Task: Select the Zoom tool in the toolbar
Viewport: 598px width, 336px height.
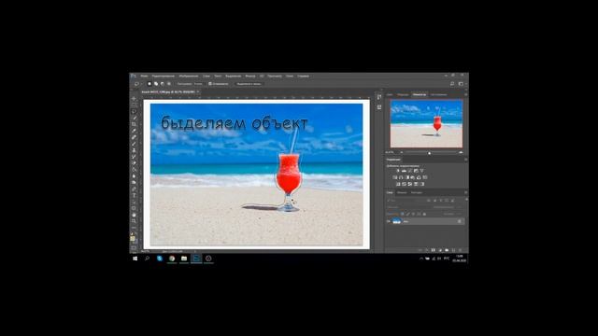Action: (134, 221)
